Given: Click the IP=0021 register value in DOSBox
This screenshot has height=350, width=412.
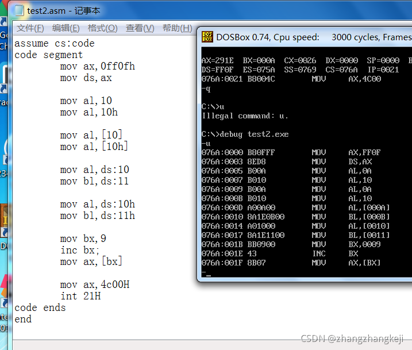Looking at the screenshot, I should point(383,70).
